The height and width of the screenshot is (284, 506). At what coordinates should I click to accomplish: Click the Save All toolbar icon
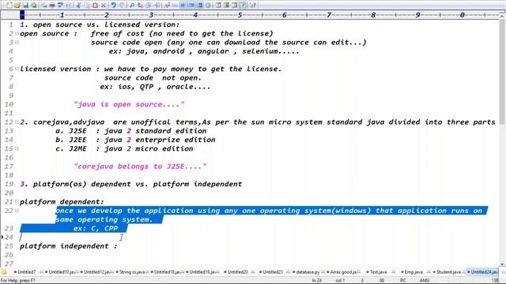[33, 6]
